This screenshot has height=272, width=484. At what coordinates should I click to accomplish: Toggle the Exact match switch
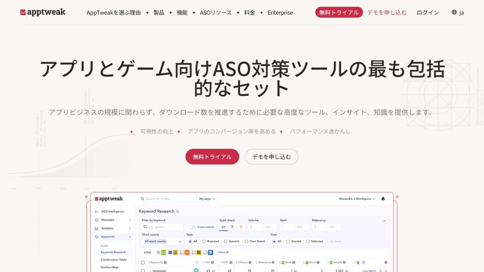(x=192, y=227)
